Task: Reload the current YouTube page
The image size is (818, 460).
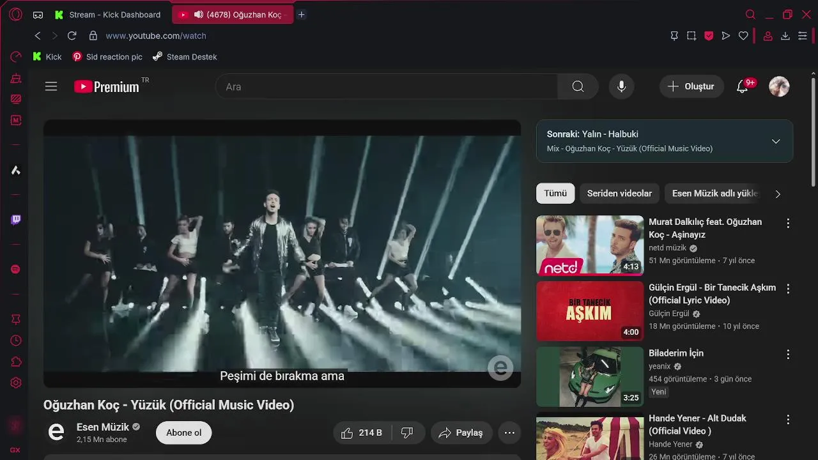Action: point(72,36)
